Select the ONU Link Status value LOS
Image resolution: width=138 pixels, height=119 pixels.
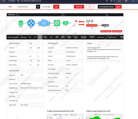click(x=67, y=78)
